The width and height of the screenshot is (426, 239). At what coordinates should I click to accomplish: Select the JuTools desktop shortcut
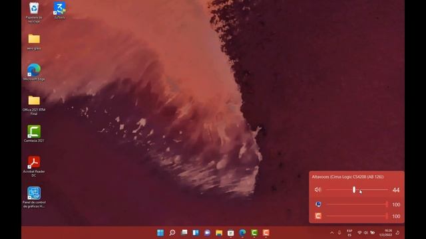point(59,11)
